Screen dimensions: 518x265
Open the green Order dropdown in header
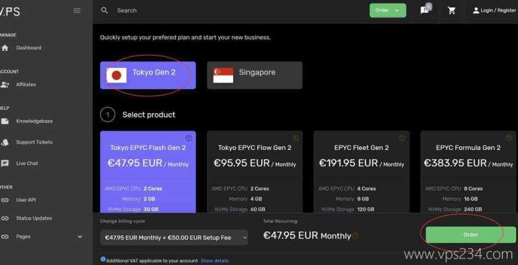pos(388,10)
